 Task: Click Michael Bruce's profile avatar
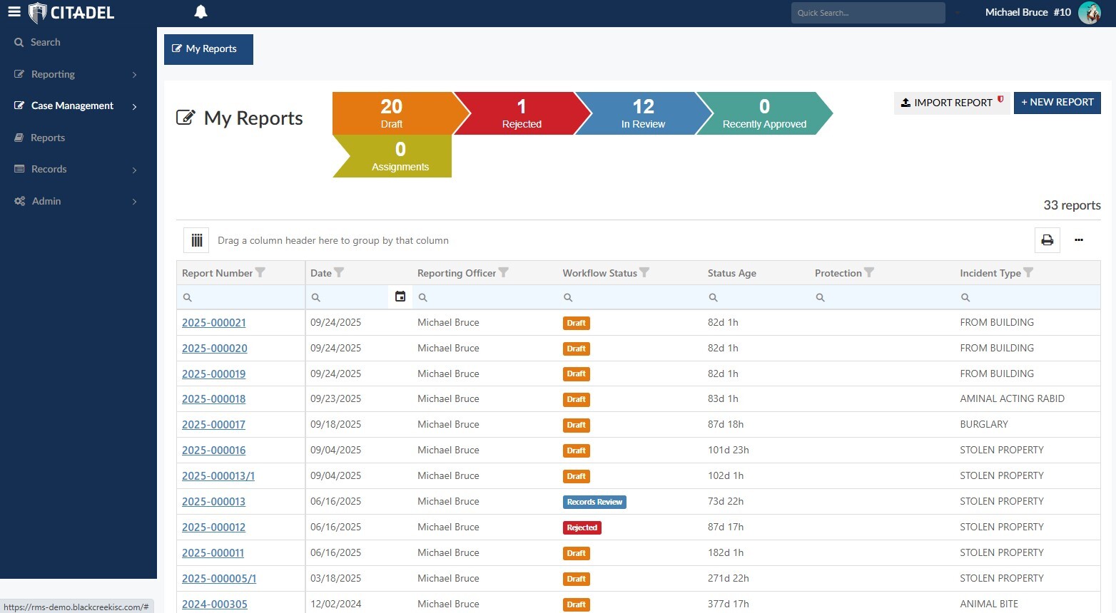click(x=1090, y=12)
